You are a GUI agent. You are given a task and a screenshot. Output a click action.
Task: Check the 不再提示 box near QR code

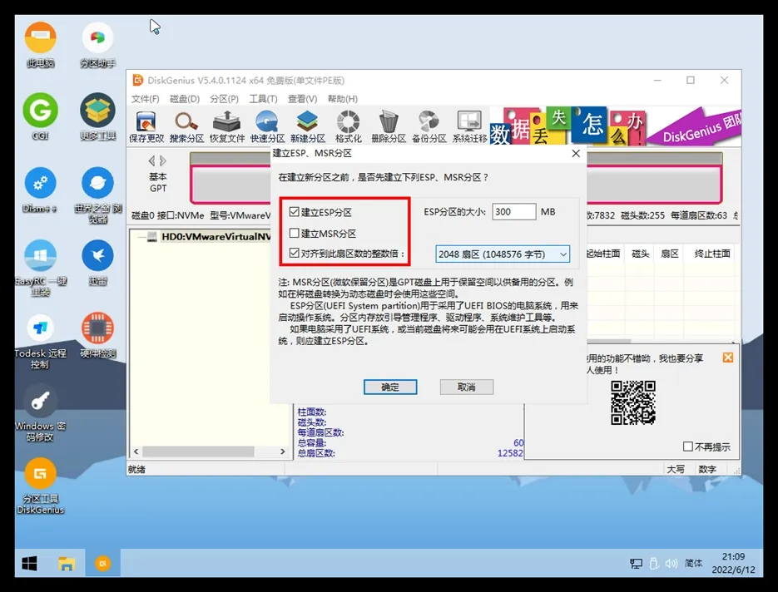tap(688, 446)
